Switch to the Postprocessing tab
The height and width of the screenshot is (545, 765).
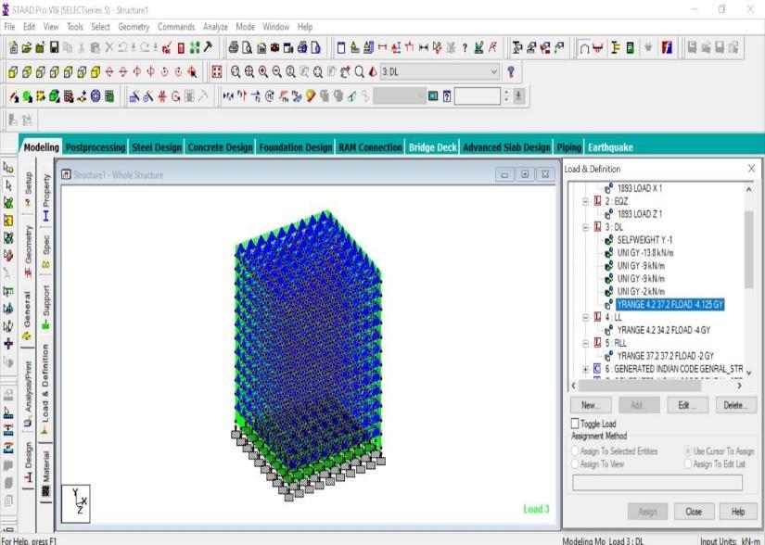click(96, 147)
